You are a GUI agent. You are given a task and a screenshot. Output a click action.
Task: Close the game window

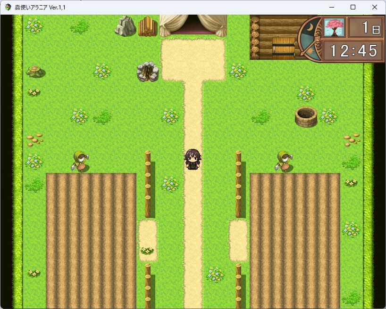[x=375, y=7]
